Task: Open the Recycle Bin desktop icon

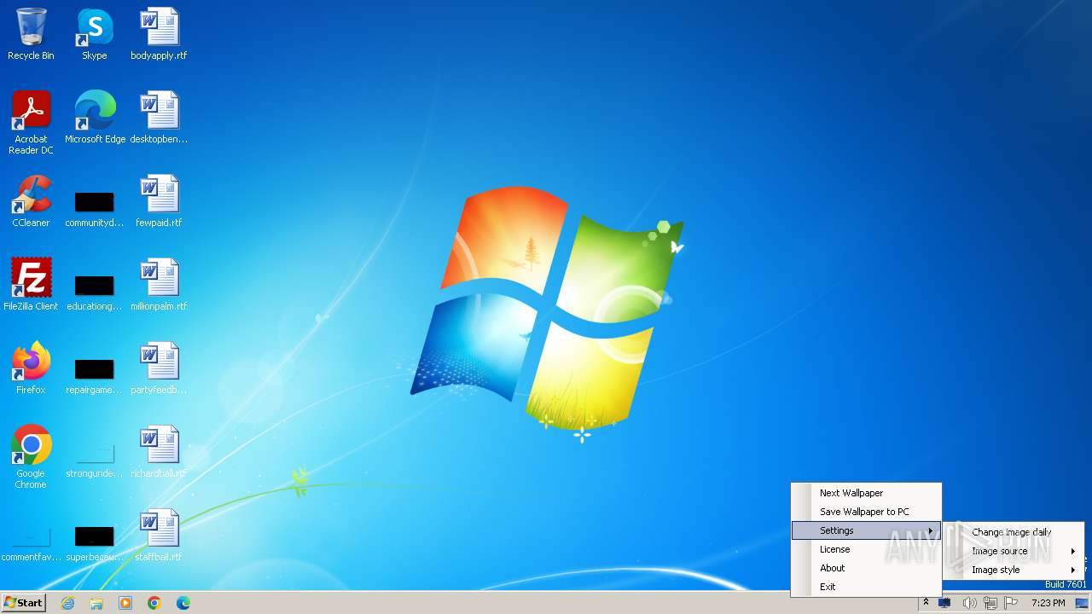Action: [31, 34]
